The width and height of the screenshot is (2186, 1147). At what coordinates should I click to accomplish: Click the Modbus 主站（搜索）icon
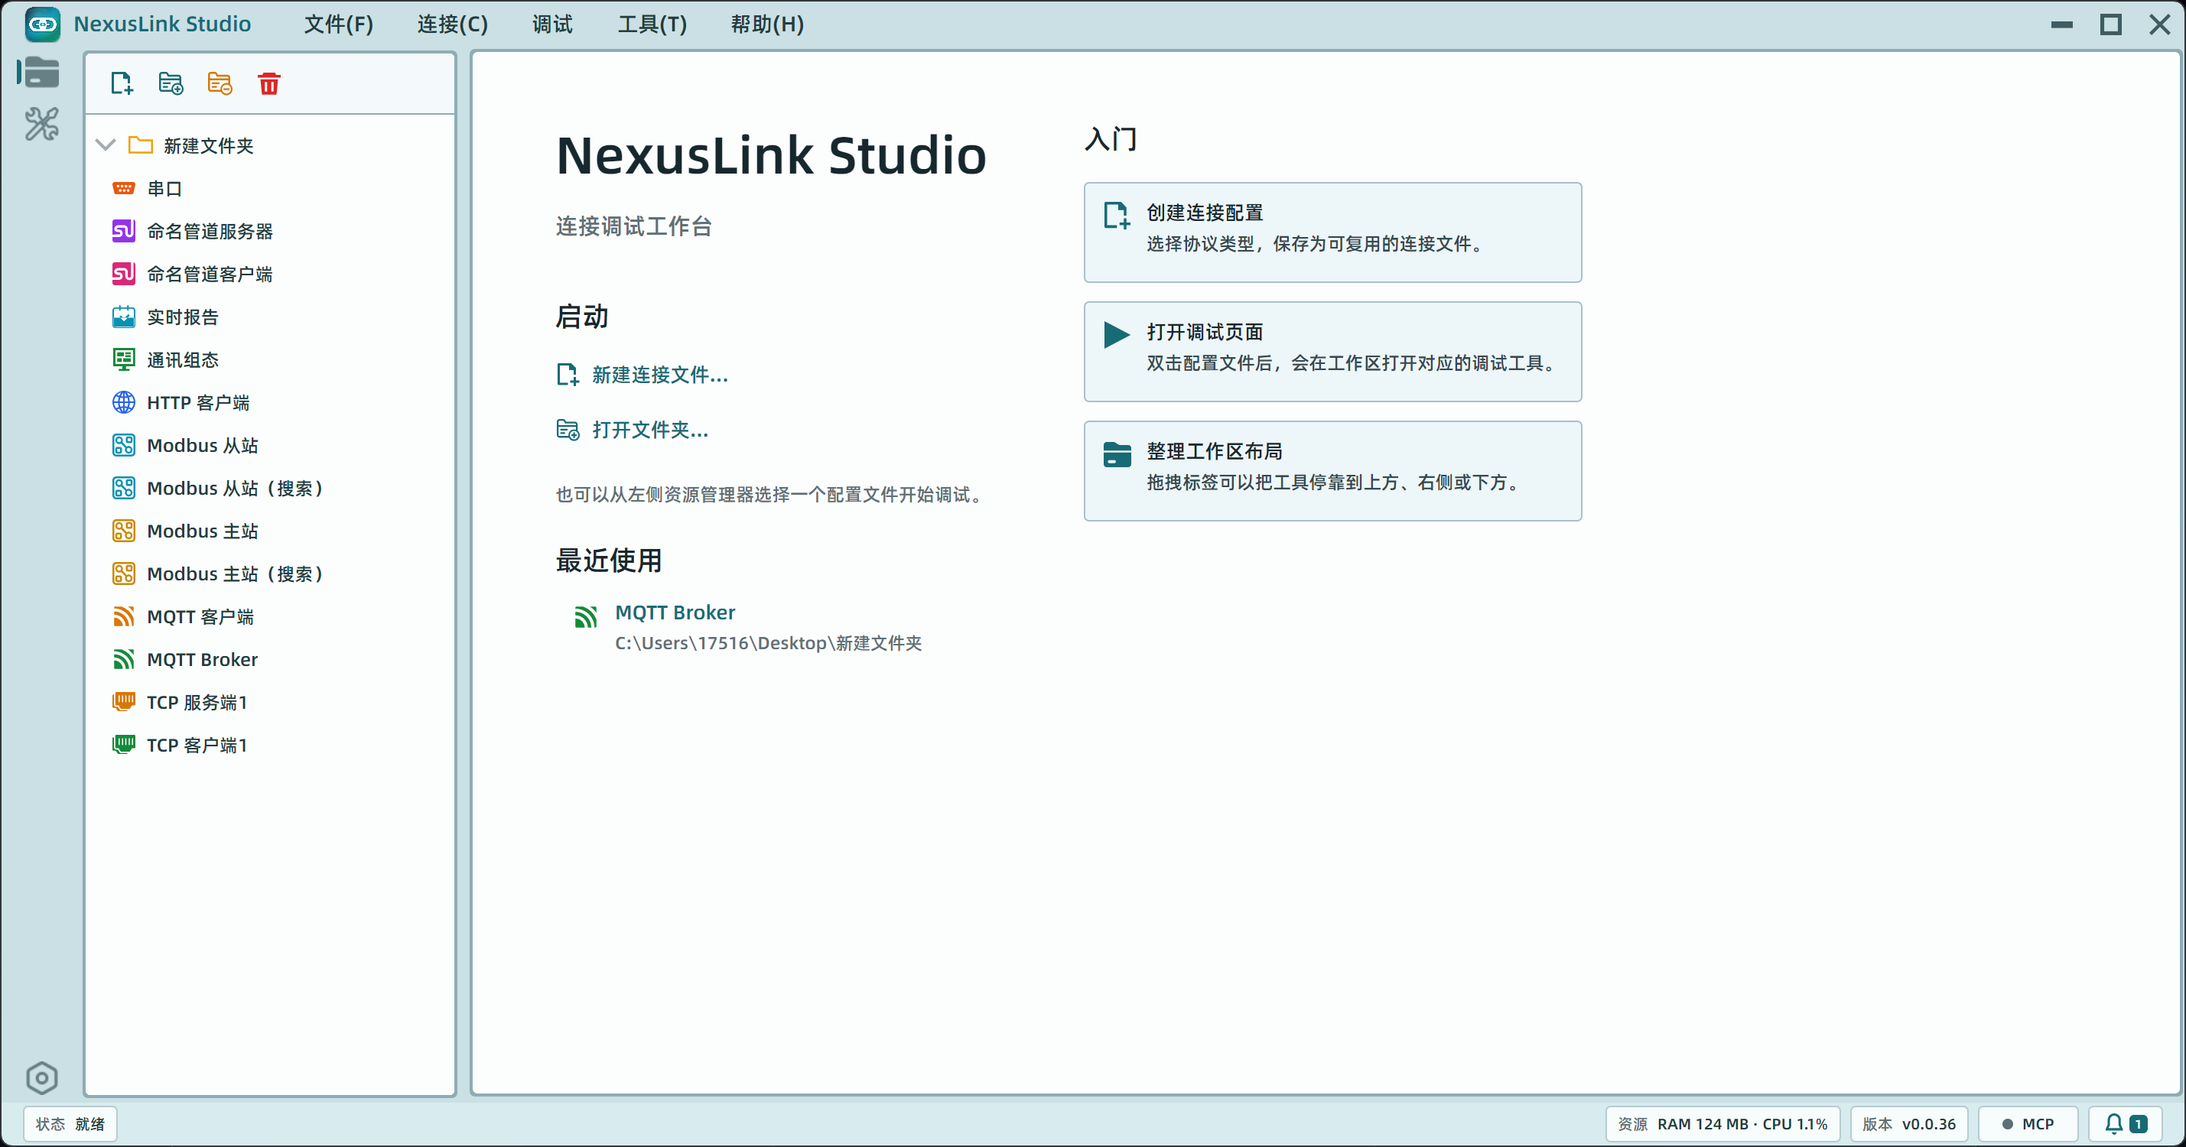(x=124, y=573)
